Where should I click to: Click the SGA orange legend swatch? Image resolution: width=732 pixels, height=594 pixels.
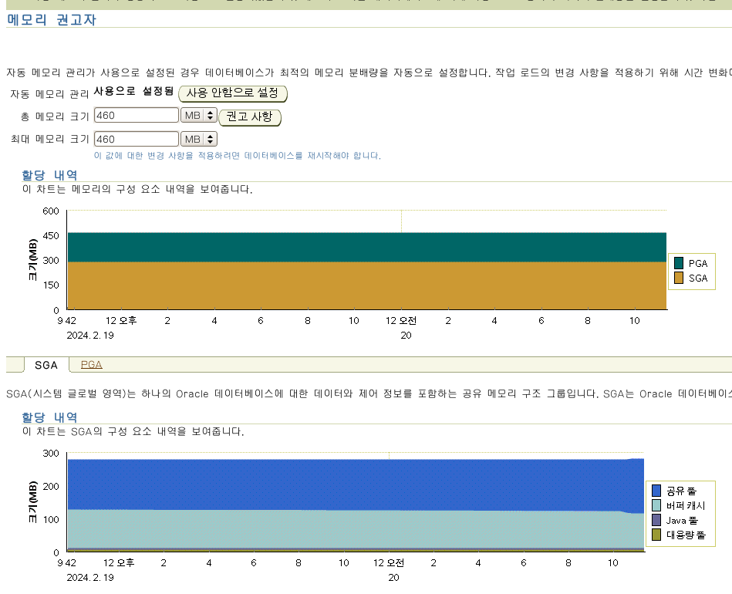[679, 278]
